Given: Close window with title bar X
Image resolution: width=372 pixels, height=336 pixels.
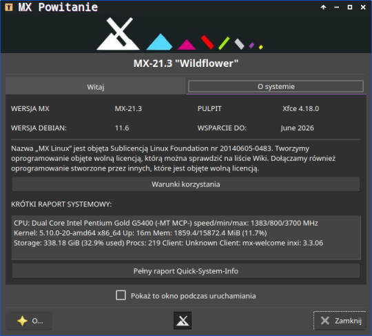Looking at the screenshot, I should [x=363, y=8].
